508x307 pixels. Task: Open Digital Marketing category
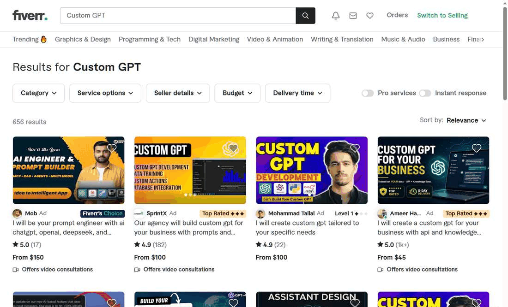214,39
